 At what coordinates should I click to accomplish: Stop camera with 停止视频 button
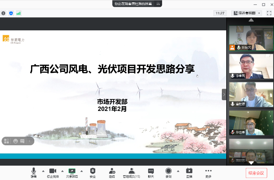point(53,173)
